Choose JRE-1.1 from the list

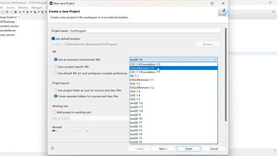tap(174, 76)
